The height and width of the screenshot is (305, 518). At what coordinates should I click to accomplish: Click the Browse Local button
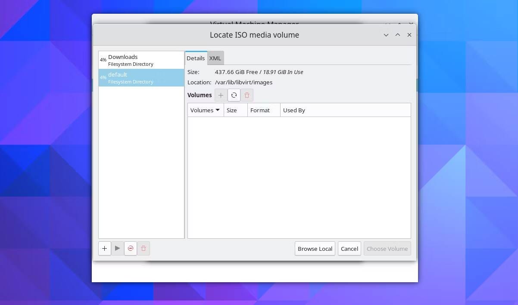[x=315, y=248]
